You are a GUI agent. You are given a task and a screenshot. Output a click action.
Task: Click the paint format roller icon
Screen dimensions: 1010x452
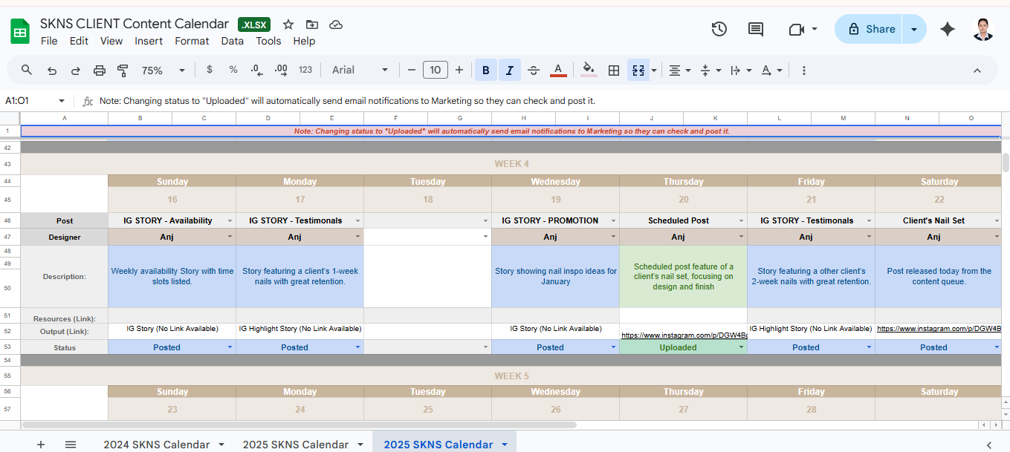[x=123, y=70]
